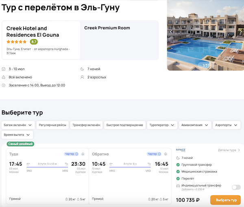This screenshot has height=207, width=244.
Task: Click the next photo arrow on the hotel image
Action: pos(240,31)
